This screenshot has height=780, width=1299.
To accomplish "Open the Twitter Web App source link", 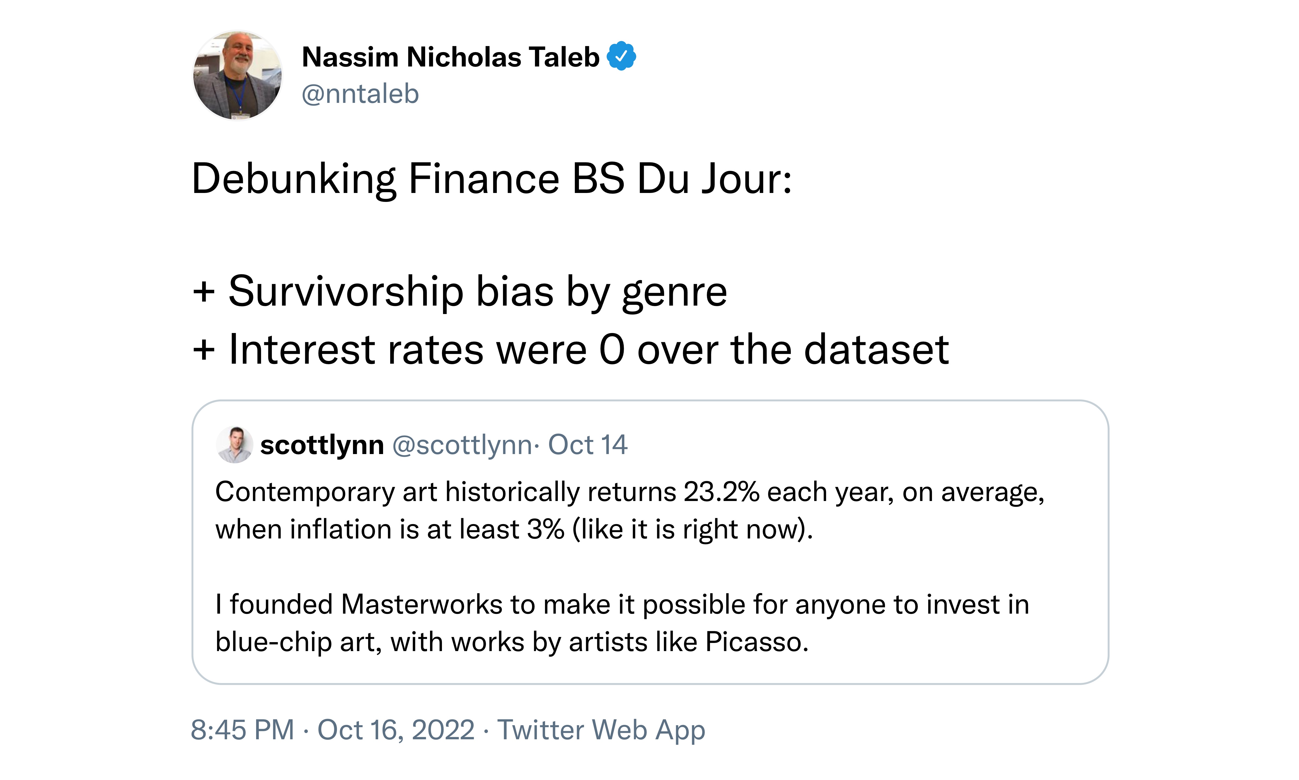I will click(x=601, y=730).
